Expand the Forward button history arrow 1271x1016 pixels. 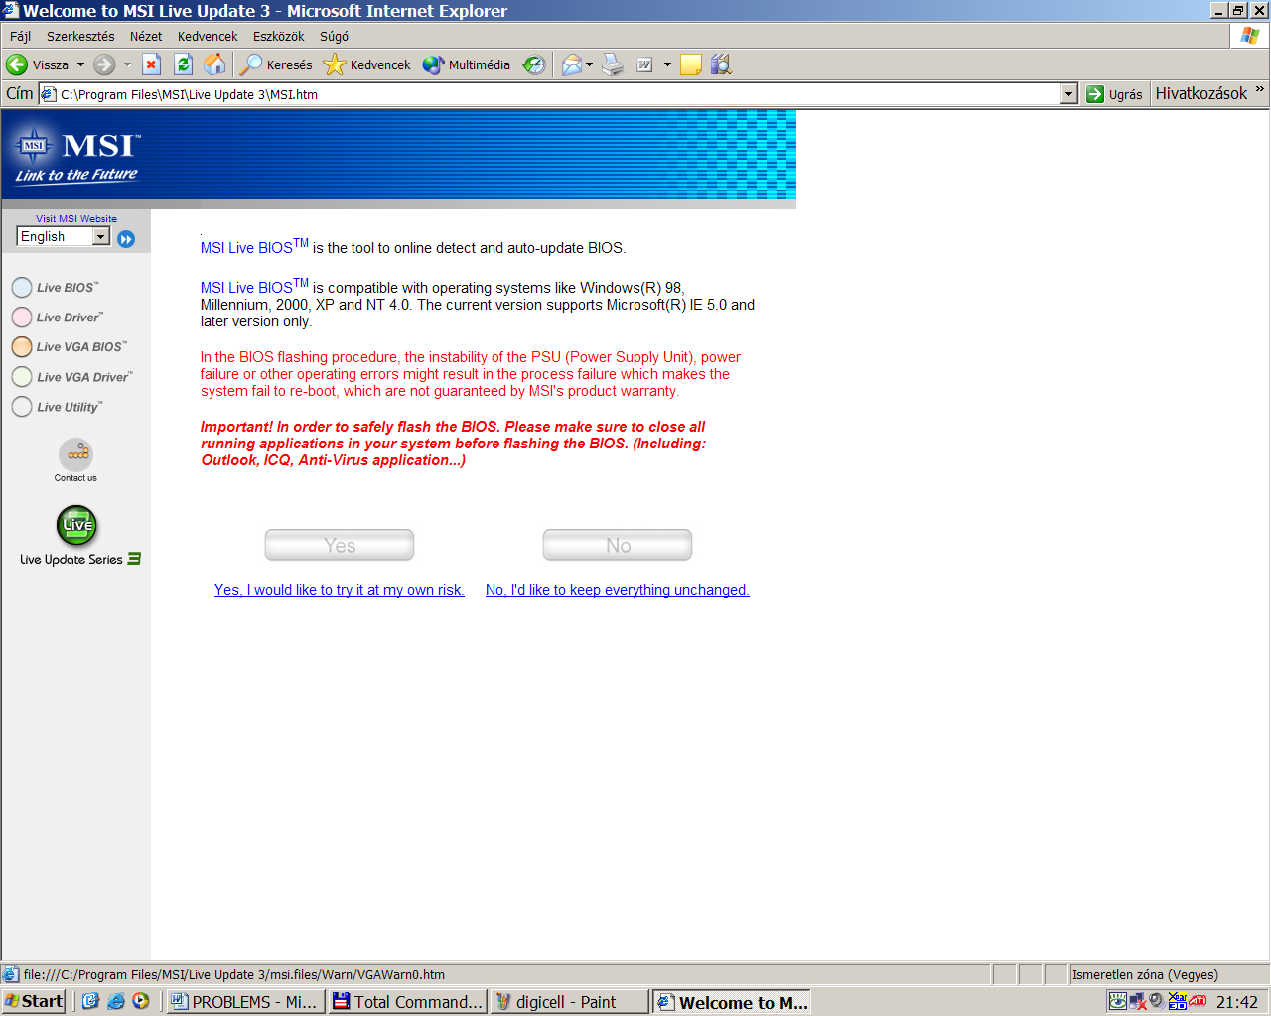pyautogui.click(x=127, y=64)
